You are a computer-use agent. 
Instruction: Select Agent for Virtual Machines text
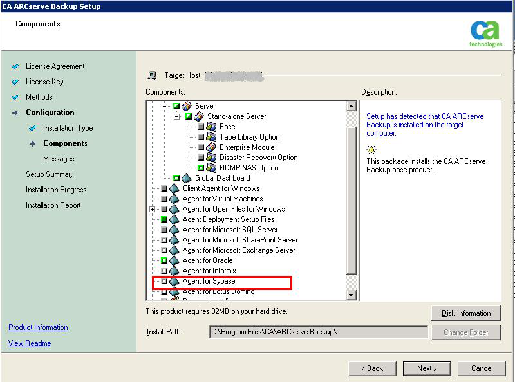(223, 199)
